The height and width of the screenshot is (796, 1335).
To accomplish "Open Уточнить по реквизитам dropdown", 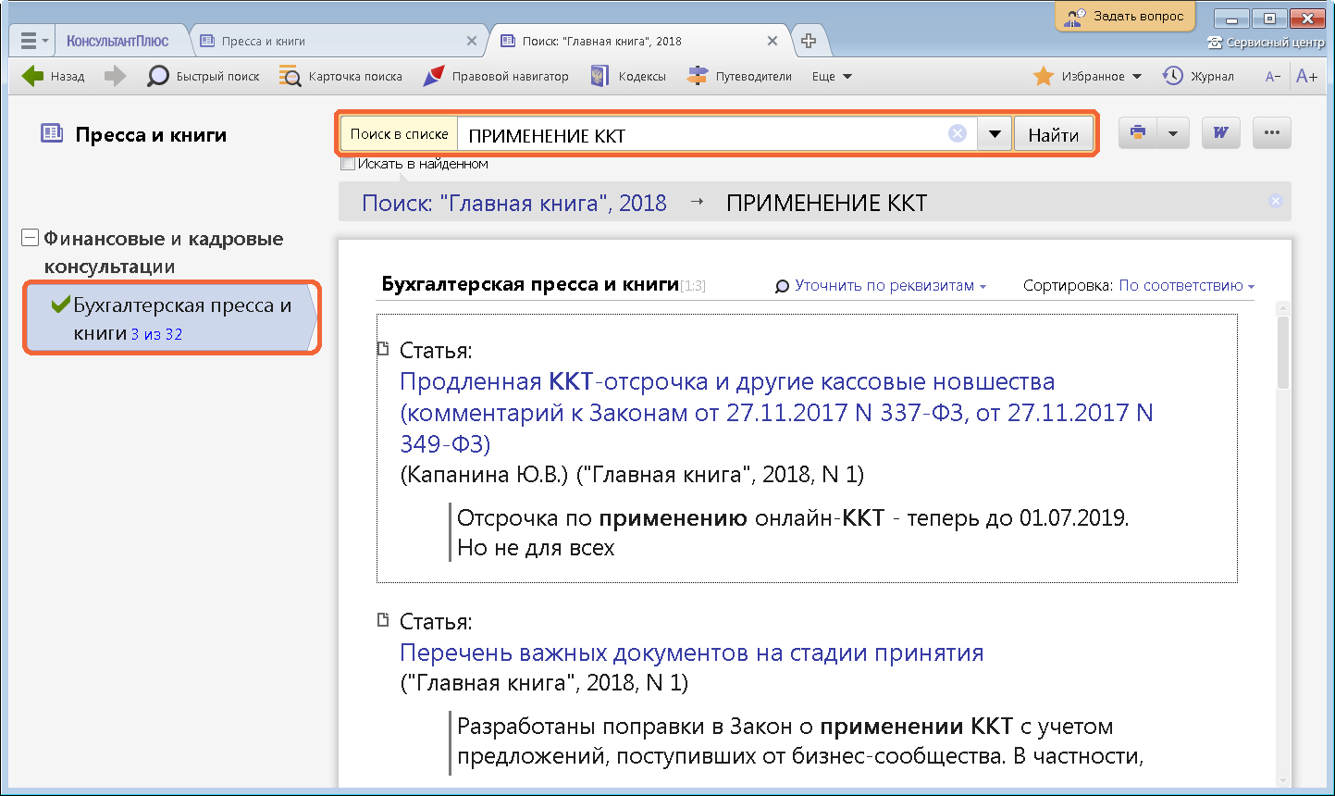I will coord(881,286).
